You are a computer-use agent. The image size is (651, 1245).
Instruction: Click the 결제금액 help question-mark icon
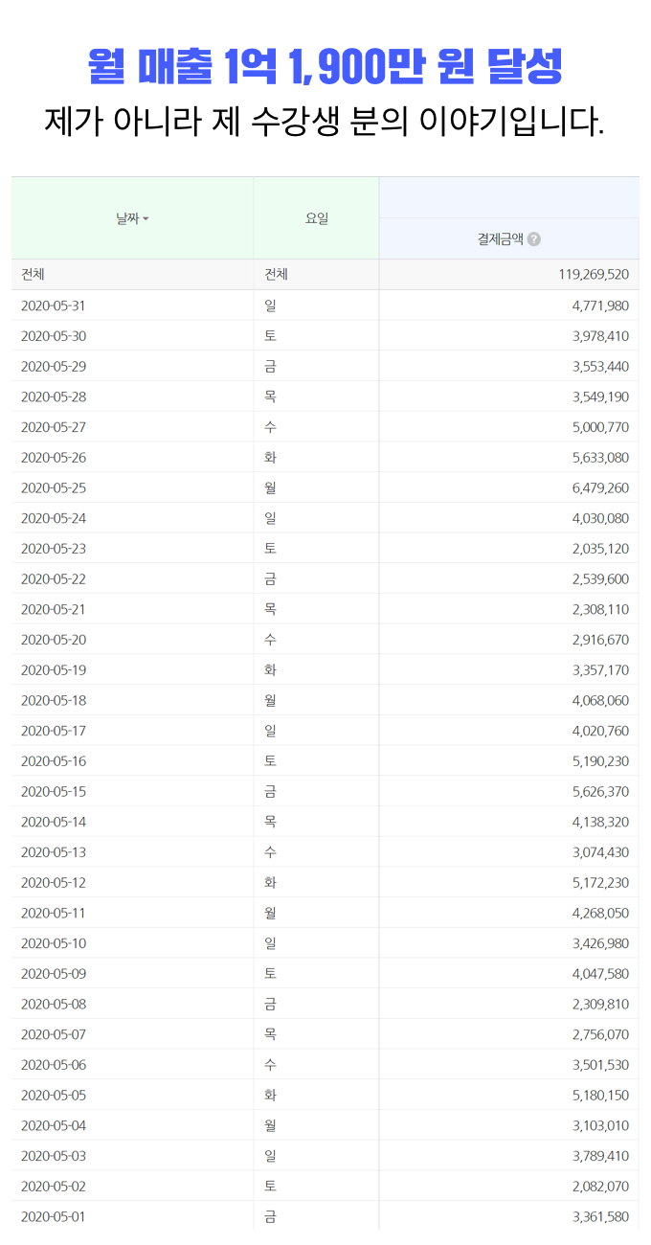pos(534,239)
